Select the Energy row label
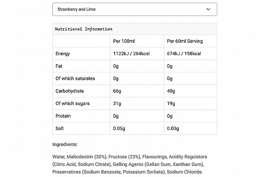266x177 pixels. pos(63,54)
